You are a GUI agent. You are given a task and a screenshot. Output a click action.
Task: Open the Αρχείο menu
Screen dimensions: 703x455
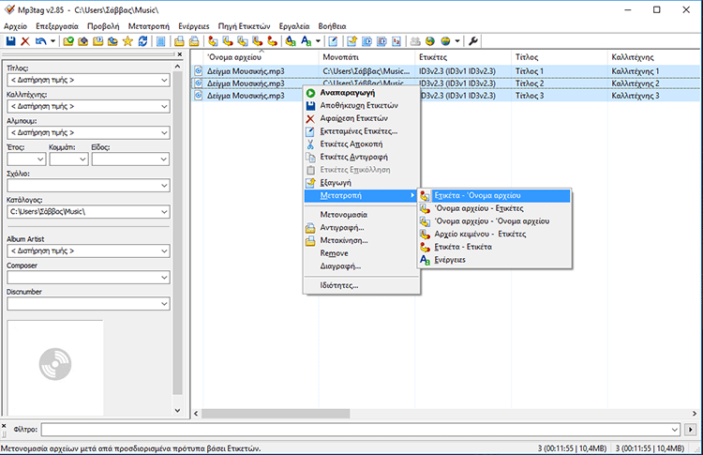click(x=15, y=26)
